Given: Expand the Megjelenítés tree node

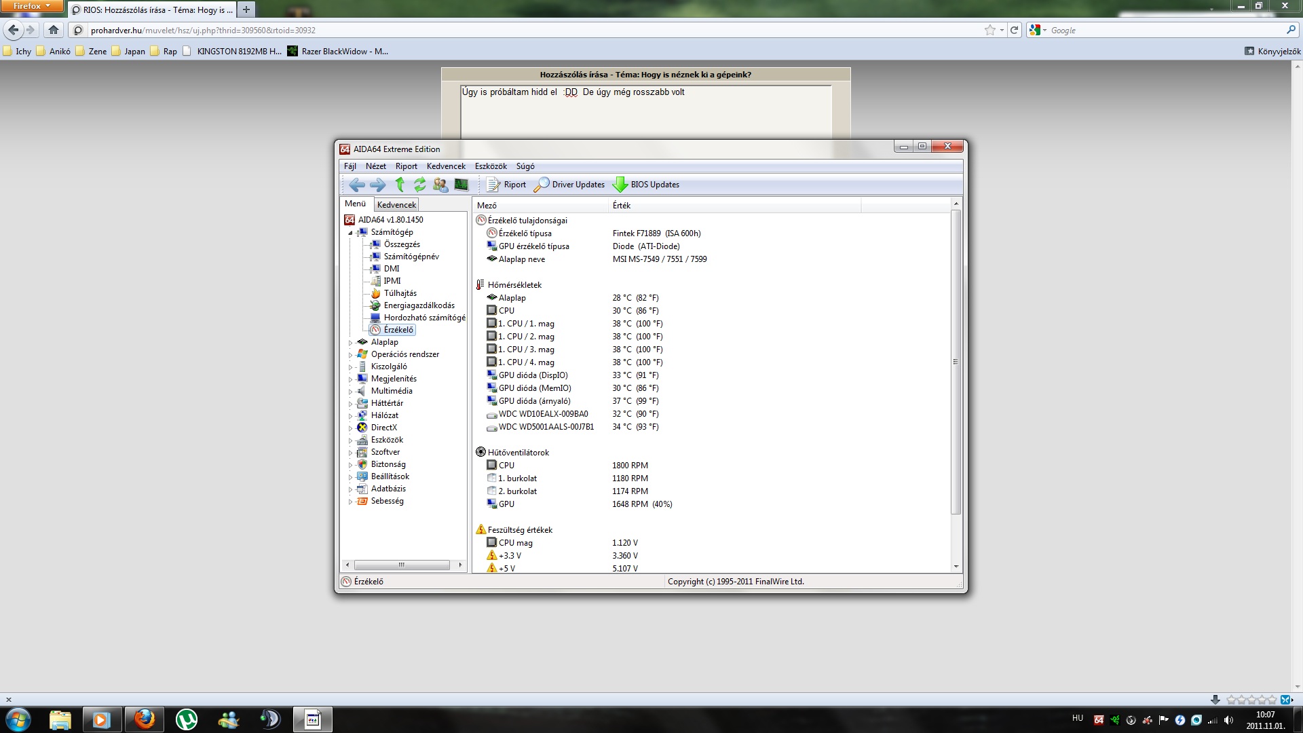Looking at the screenshot, I should point(351,379).
